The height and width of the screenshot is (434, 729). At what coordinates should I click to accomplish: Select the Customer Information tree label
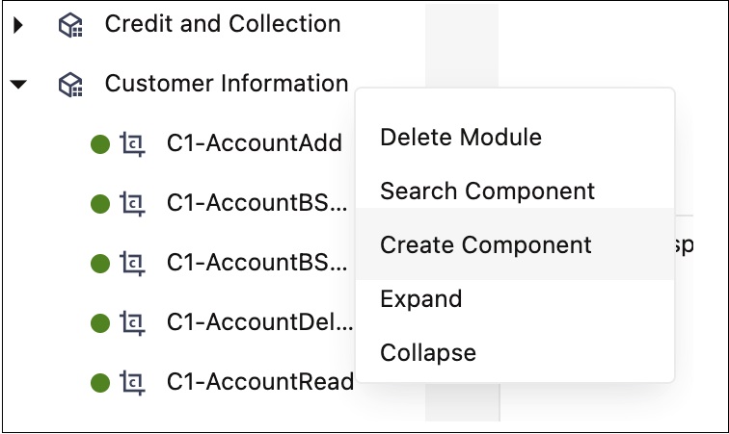(227, 85)
